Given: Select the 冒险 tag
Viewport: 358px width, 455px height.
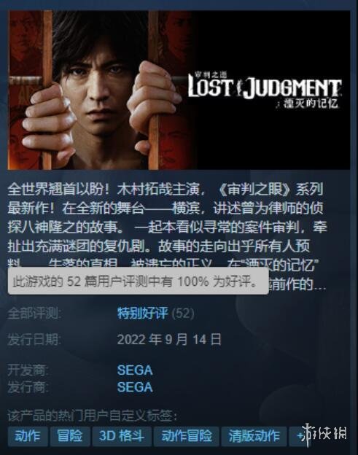Looking at the screenshot, I should point(69,436).
